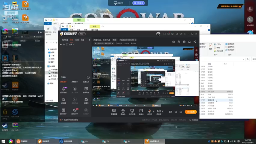Click the gift box icon above preview
256x144 pixels.
[173, 42]
